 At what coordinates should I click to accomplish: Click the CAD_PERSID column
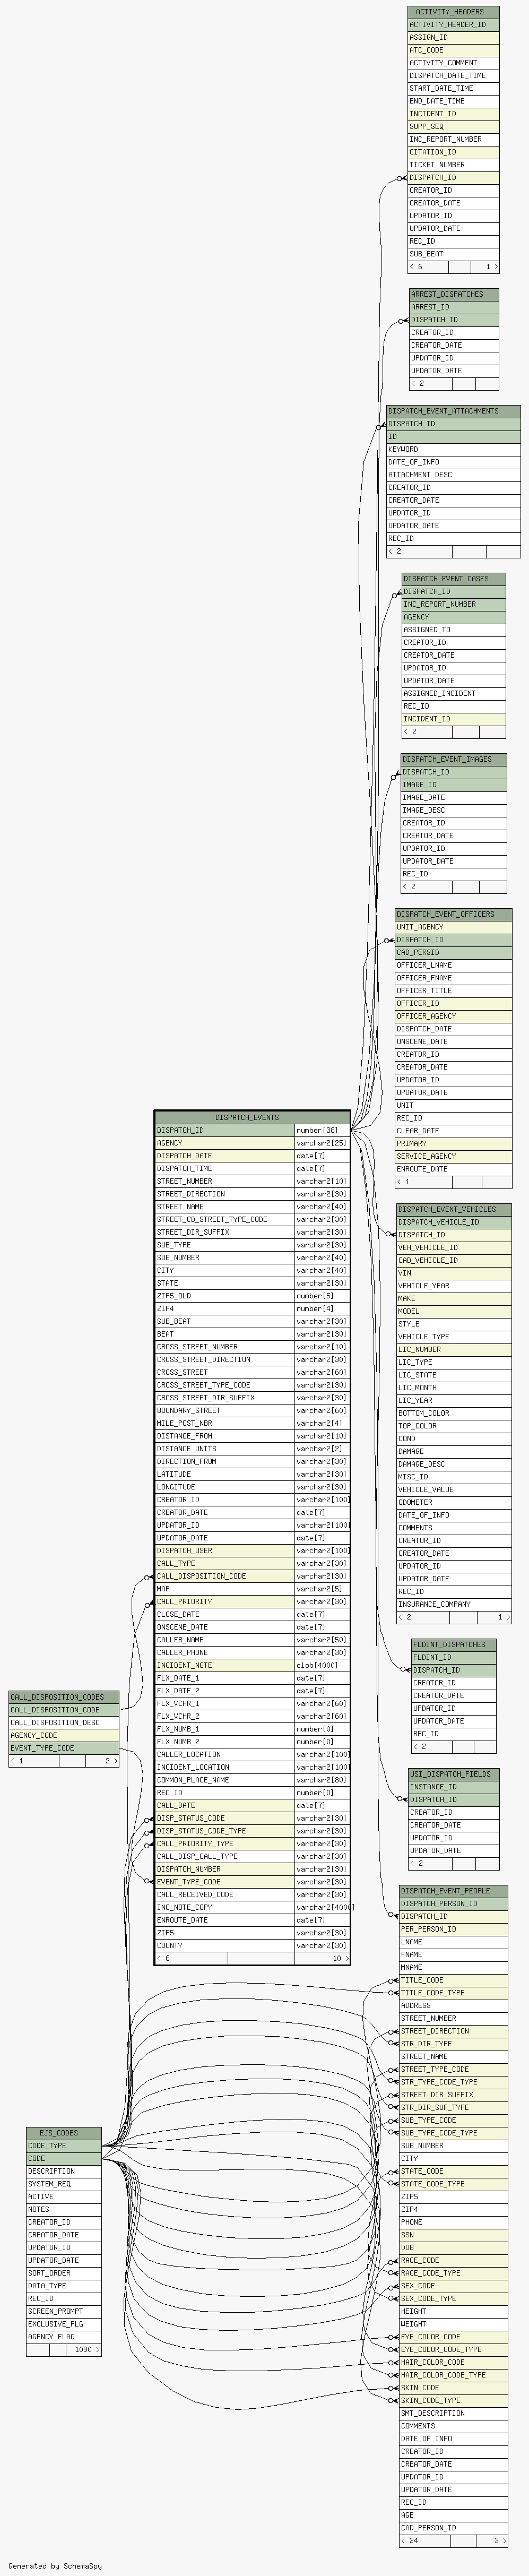(x=453, y=953)
